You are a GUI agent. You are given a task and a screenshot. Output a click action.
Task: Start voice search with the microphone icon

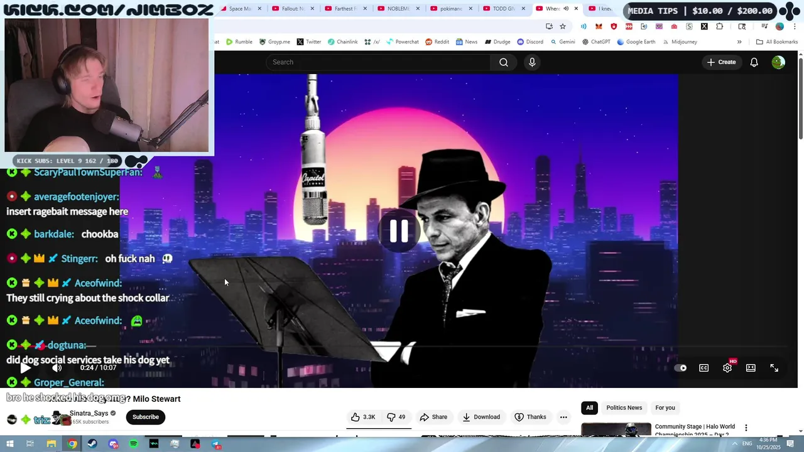pos(532,62)
